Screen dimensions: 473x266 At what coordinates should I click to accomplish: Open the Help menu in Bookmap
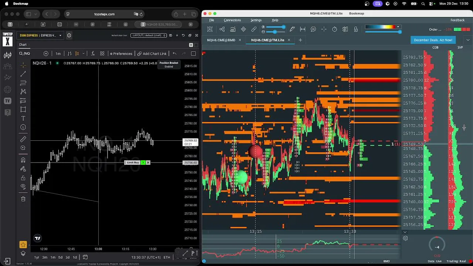[x=275, y=20]
